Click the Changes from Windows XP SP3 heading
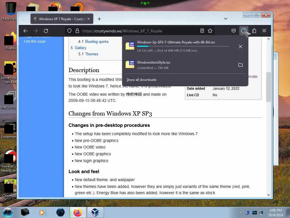290x218 pixels. coord(110,114)
